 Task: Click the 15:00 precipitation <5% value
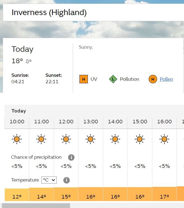point(140,166)
